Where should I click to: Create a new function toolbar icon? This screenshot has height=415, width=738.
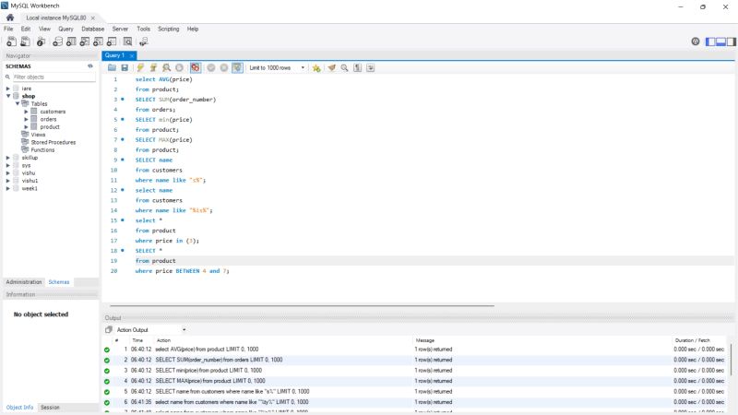point(112,41)
